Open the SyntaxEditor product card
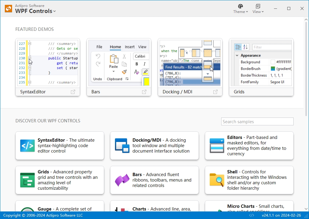This screenshot has width=309, height=219. [x=60, y=146]
